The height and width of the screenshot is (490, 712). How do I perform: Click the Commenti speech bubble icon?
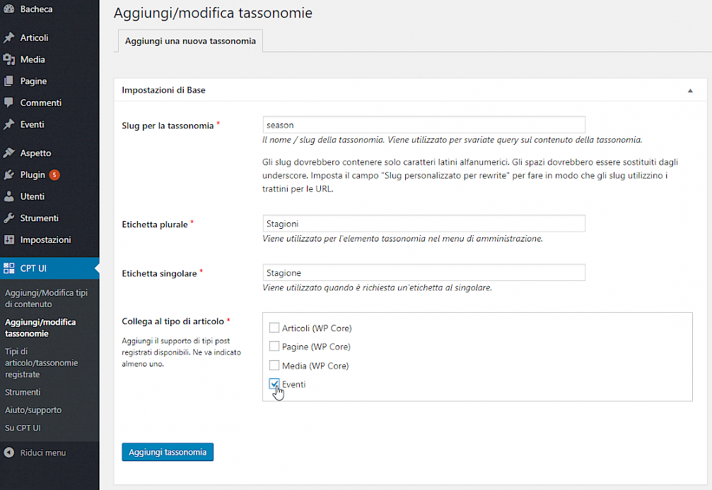(9, 102)
